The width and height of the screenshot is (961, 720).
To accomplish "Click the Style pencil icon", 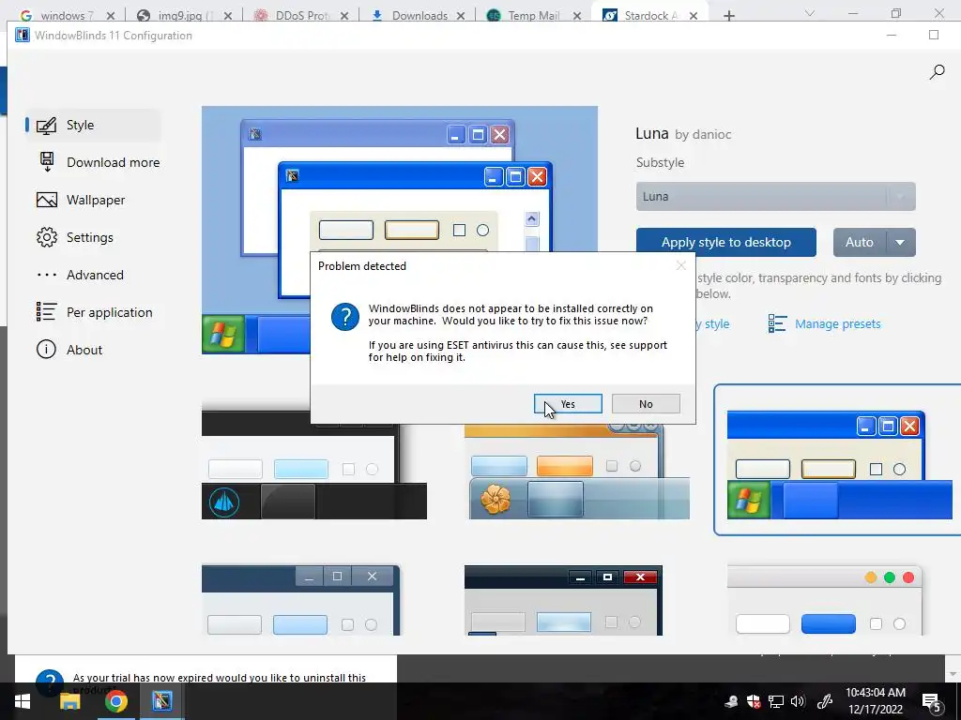I will point(47,126).
